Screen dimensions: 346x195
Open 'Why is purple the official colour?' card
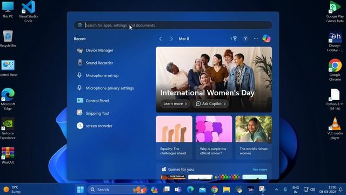point(214,137)
